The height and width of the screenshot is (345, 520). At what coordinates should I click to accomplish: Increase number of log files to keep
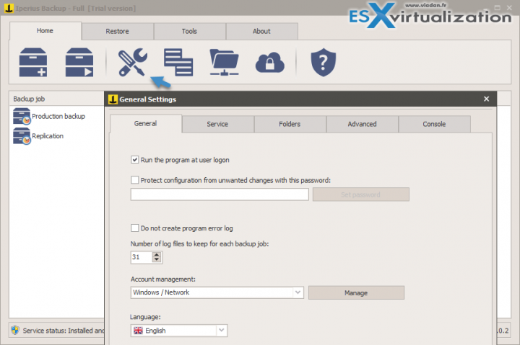point(157,254)
